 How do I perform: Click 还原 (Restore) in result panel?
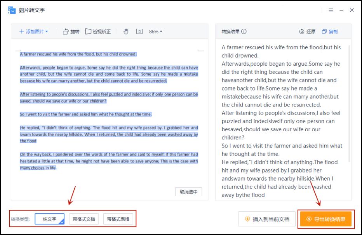tap(307, 32)
